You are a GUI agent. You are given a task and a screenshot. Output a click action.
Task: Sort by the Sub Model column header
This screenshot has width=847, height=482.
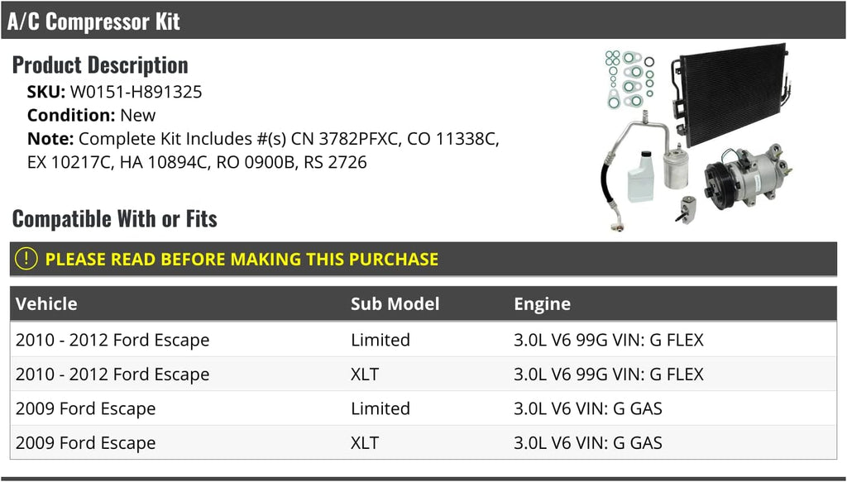pos(395,303)
